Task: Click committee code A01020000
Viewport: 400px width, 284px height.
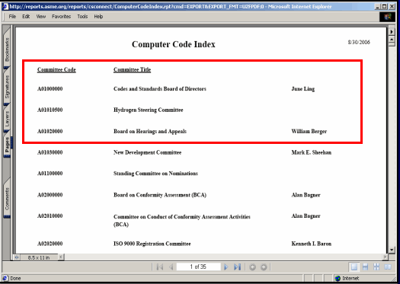Action: tap(50, 131)
